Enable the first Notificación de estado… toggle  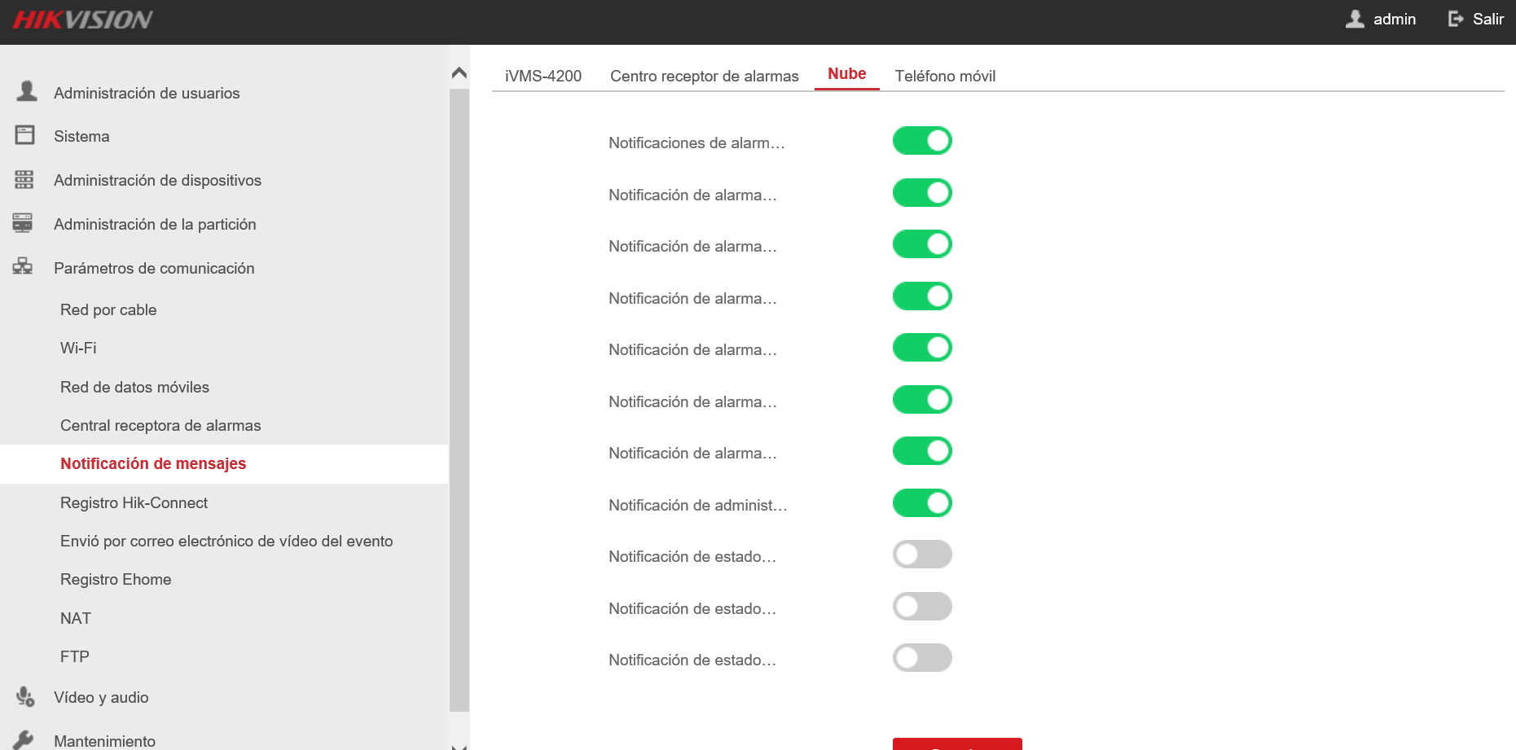coord(922,555)
